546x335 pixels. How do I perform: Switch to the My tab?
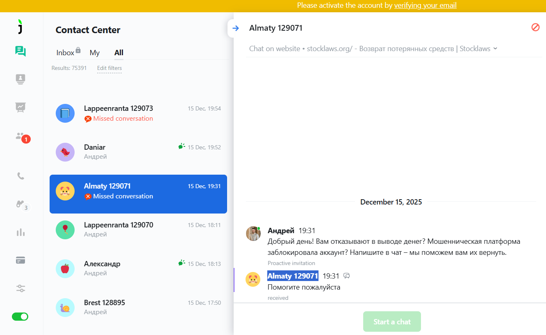(95, 53)
